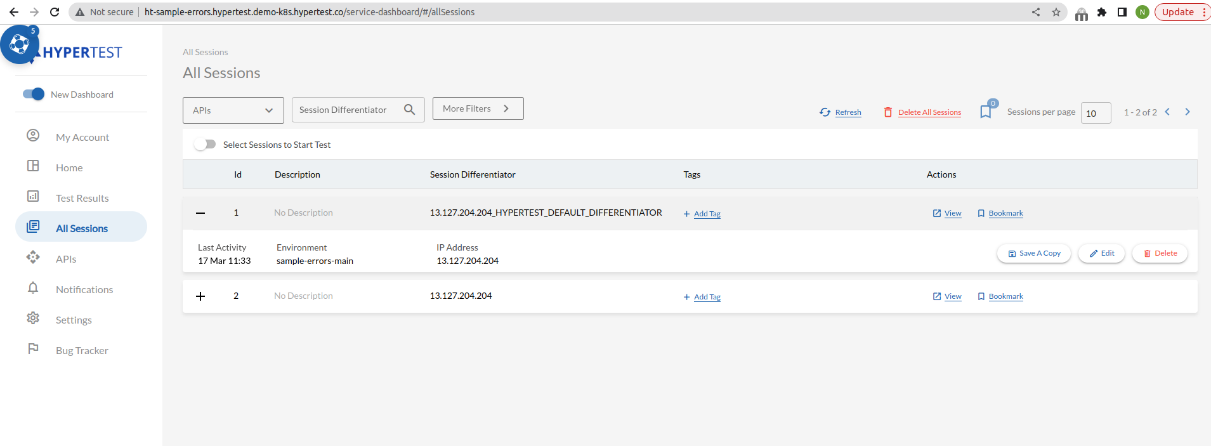
Task: View session 1
Action: 947,213
